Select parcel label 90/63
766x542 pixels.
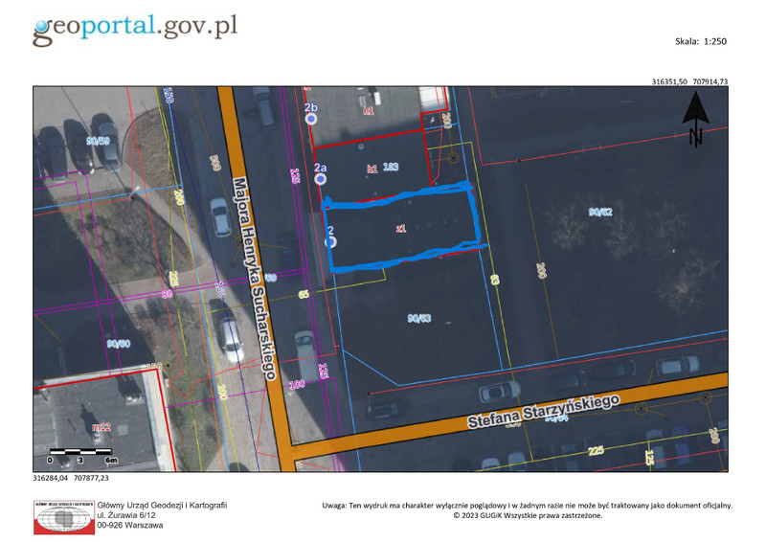(418, 317)
